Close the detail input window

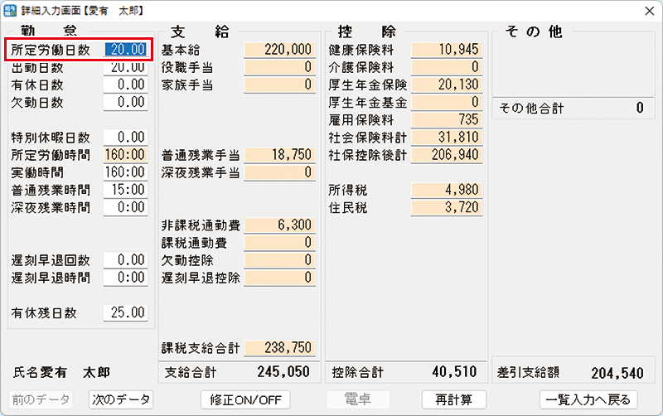pos(646,10)
